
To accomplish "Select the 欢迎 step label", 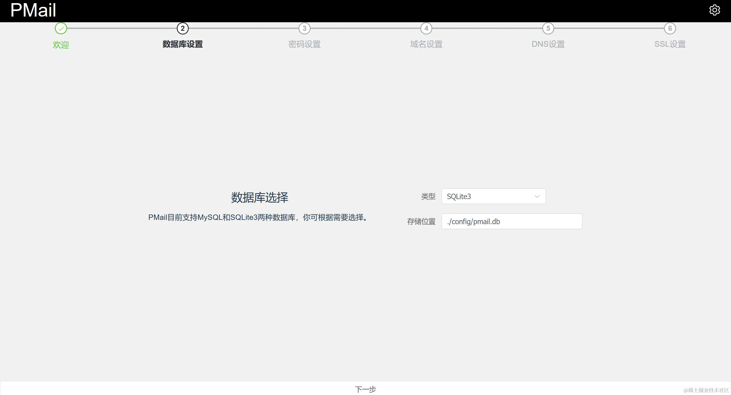I will coord(61,45).
